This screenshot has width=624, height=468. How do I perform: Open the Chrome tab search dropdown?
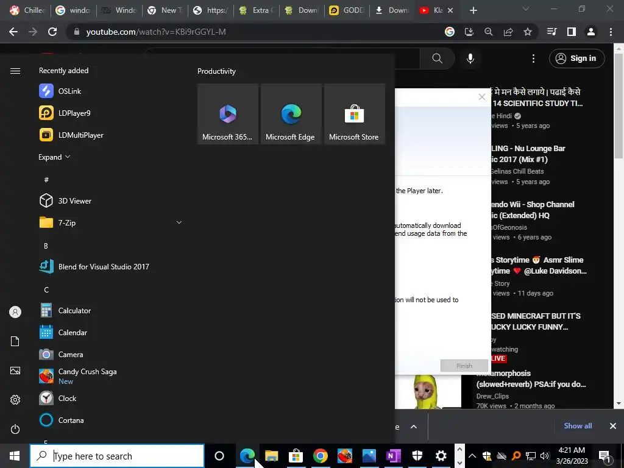526,9
